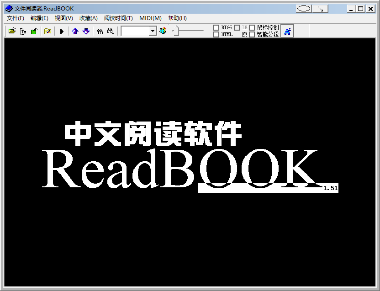Start auto-reading with the play button
The image size is (380, 291).
coord(62,31)
